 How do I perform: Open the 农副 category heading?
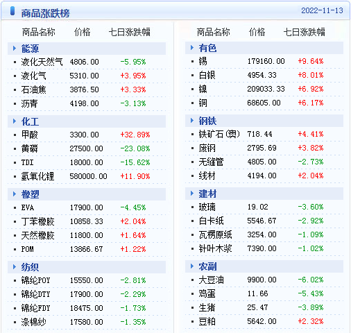coord(207,266)
